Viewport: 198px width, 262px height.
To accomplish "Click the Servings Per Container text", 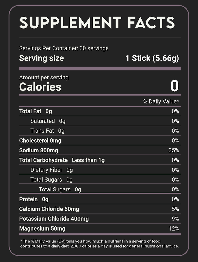I will pyautogui.click(x=64, y=48).
